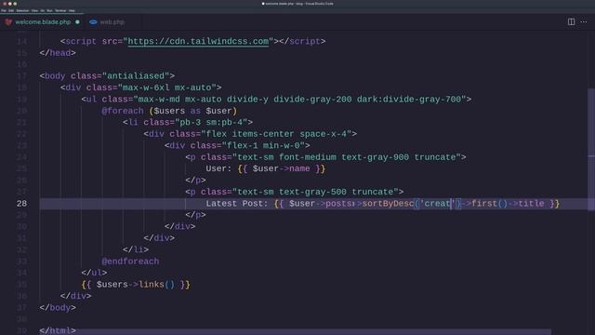
Task: Open the Go menu
Action: (x=43, y=10)
